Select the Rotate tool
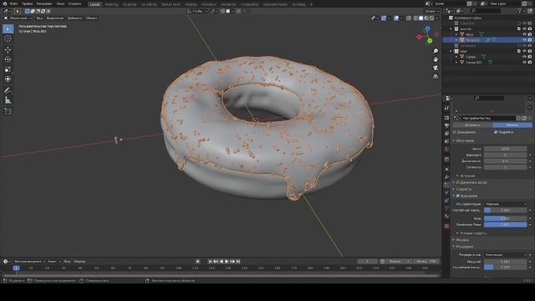535x301 pixels. coord(8,59)
